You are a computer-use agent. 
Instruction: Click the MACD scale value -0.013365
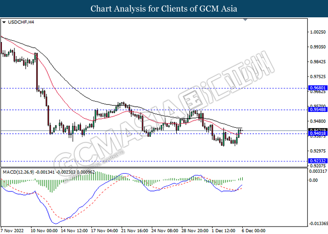pos(319,224)
